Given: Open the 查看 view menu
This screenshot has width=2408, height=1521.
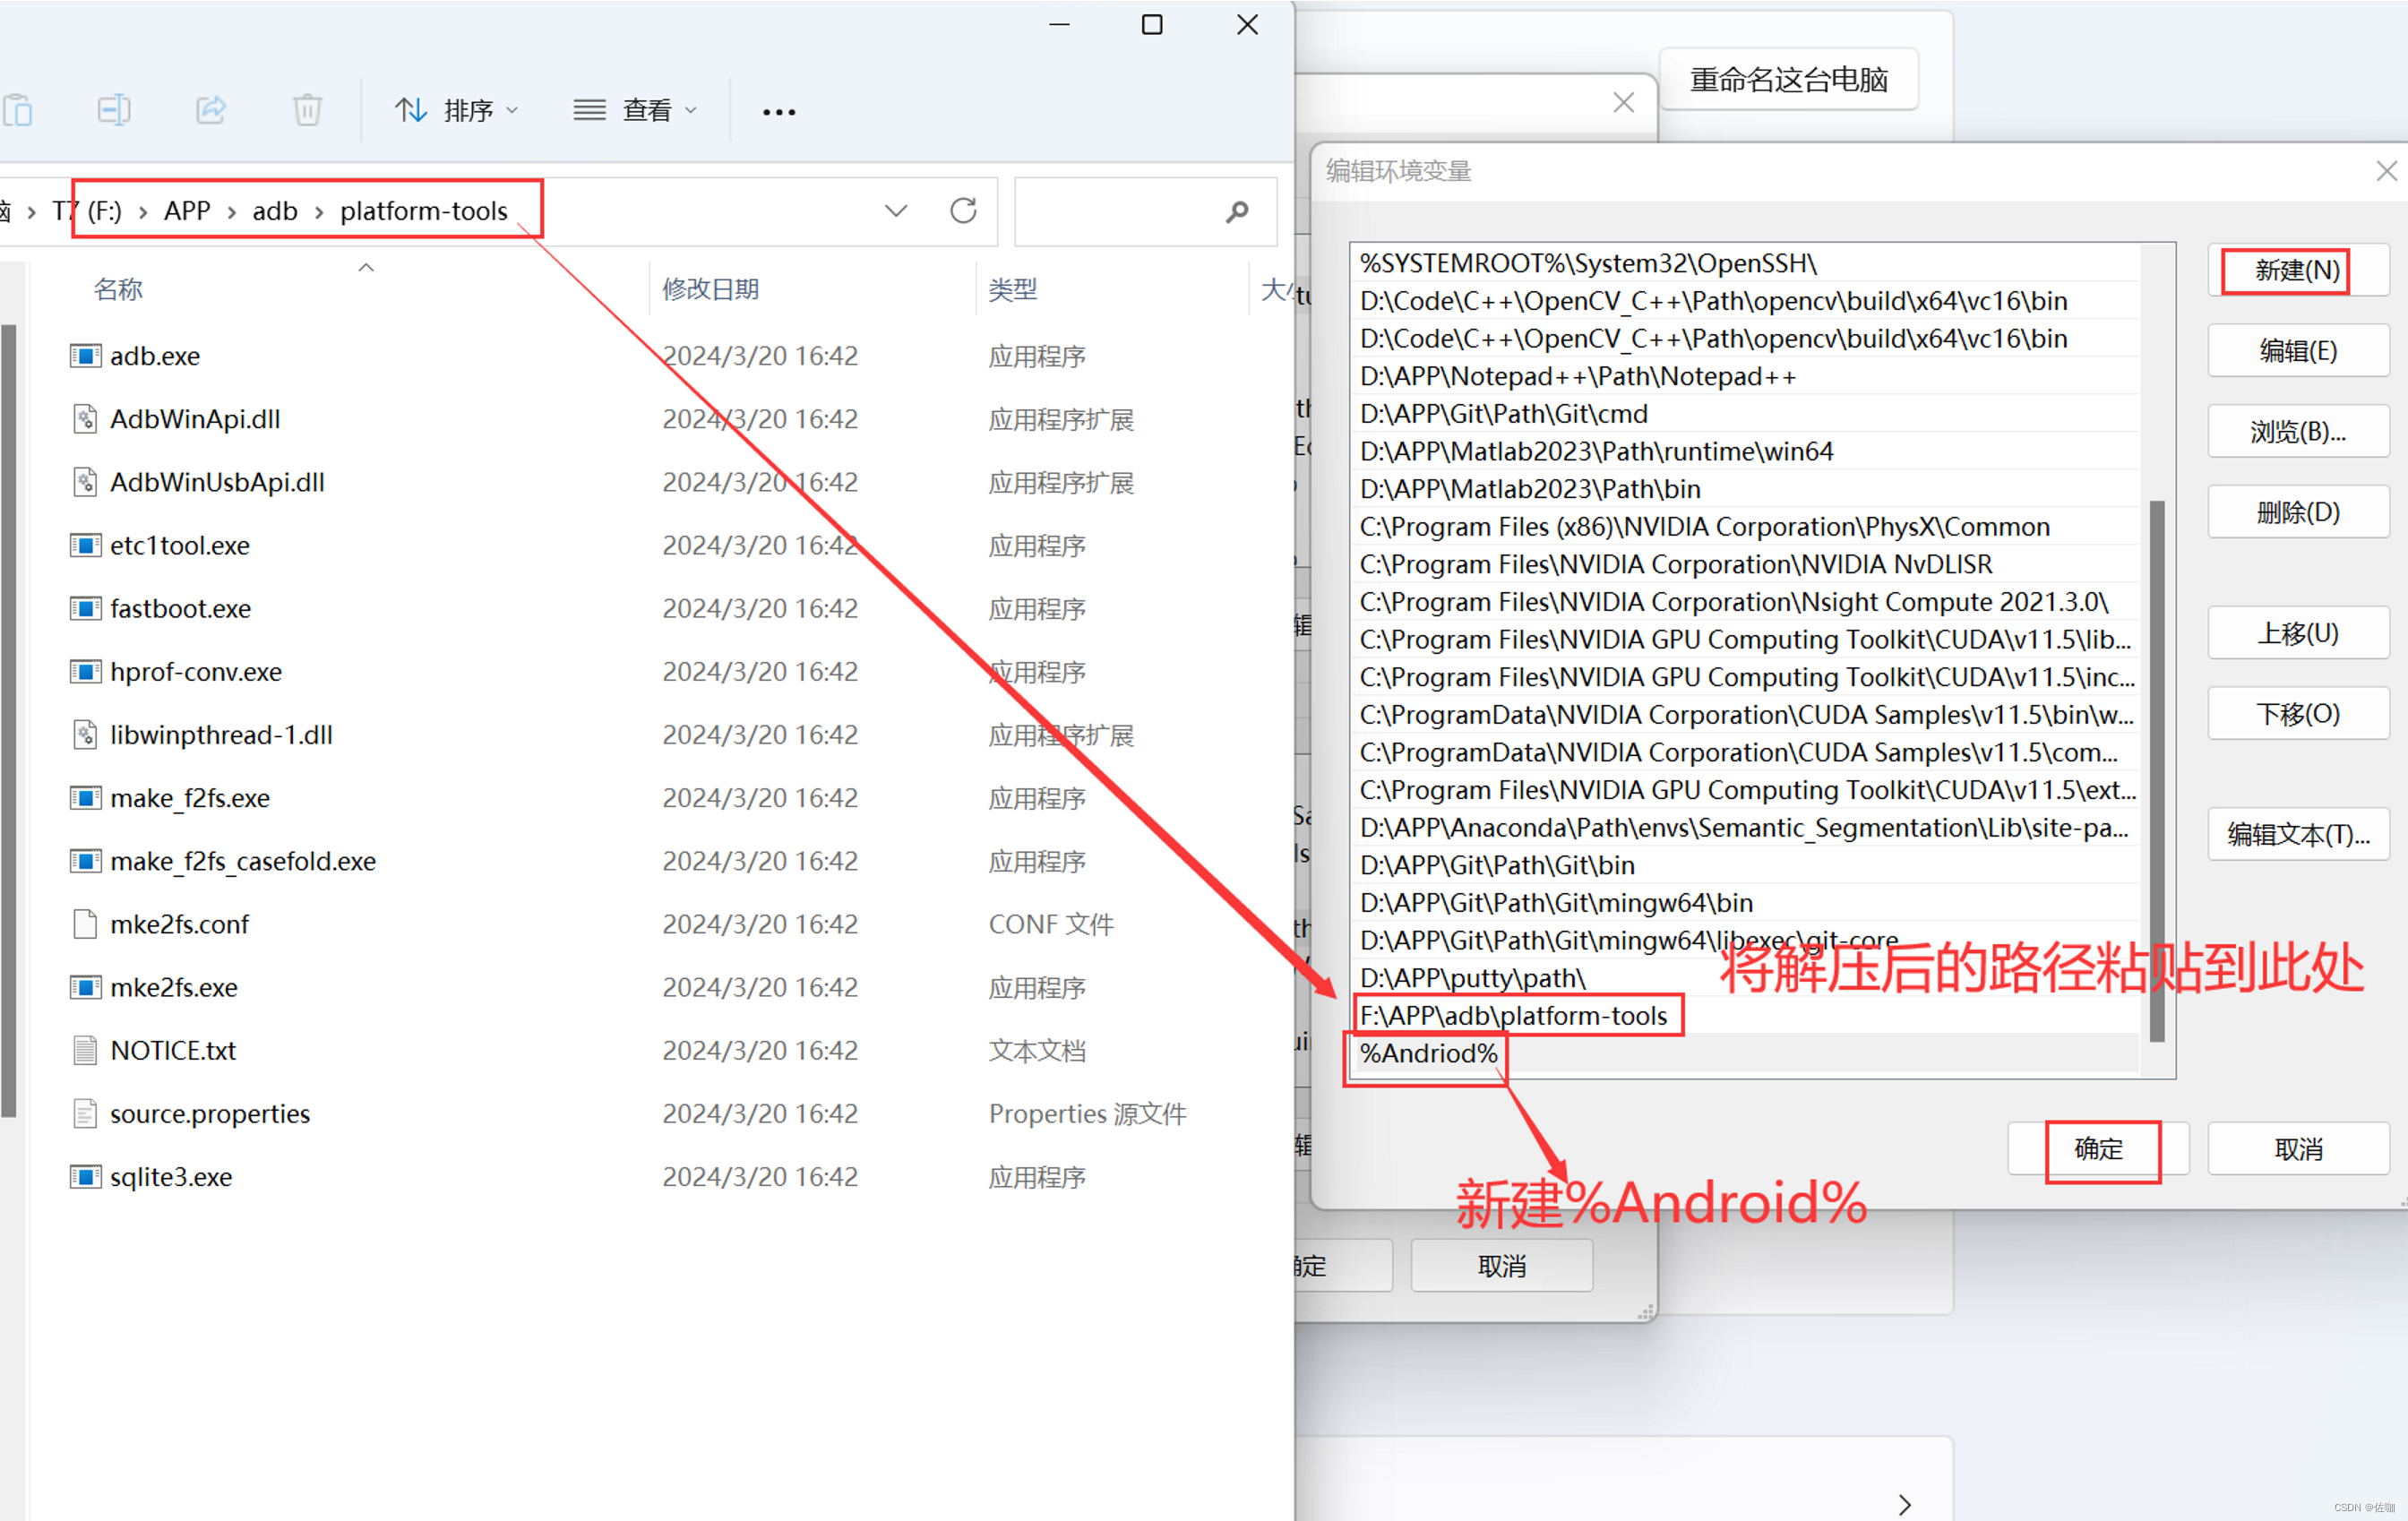Looking at the screenshot, I should point(635,110).
